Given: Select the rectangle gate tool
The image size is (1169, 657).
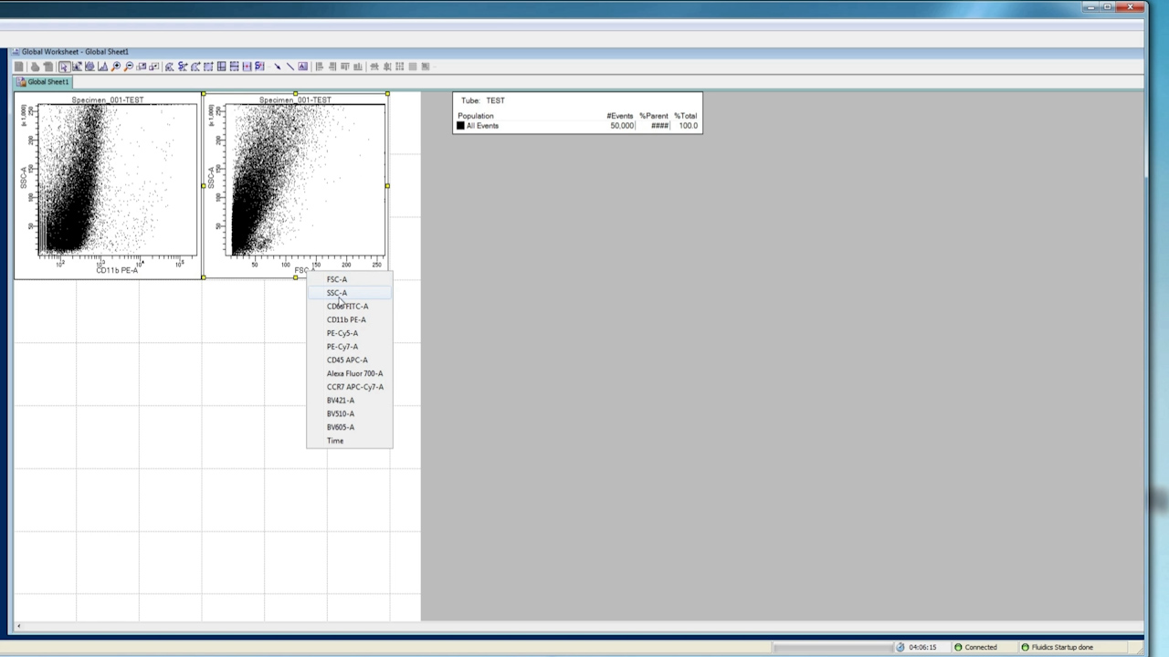Looking at the screenshot, I should tap(208, 67).
